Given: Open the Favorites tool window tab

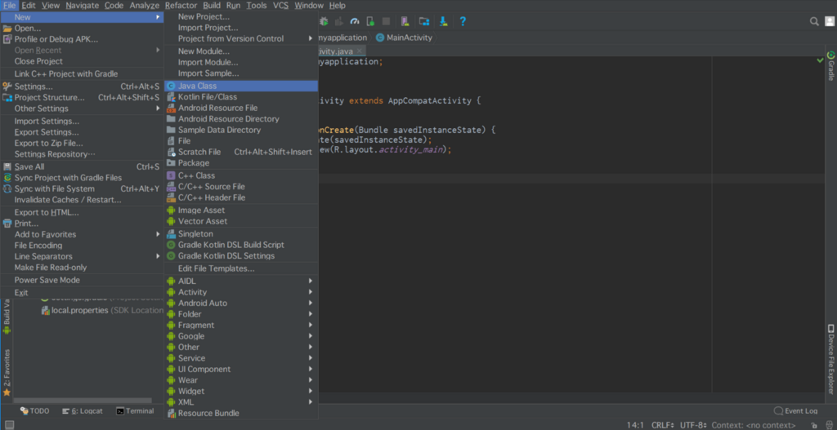Looking at the screenshot, I should 7,372.
